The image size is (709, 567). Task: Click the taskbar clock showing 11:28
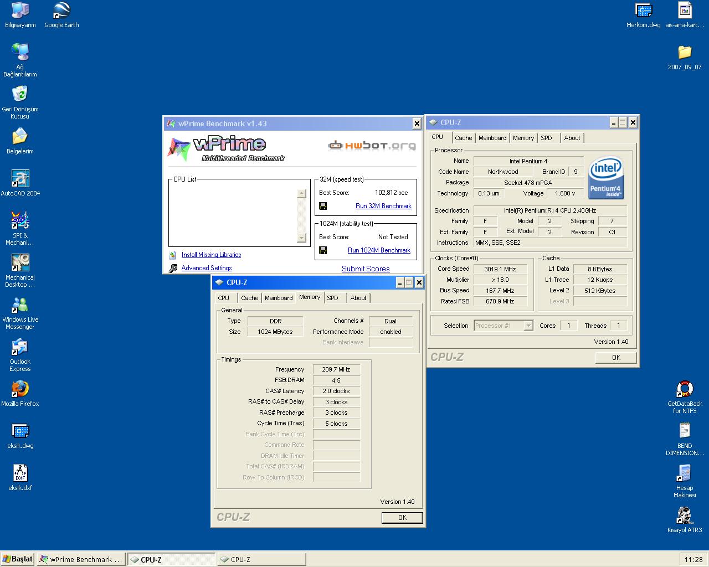pyautogui.click(x=693, y=559)
